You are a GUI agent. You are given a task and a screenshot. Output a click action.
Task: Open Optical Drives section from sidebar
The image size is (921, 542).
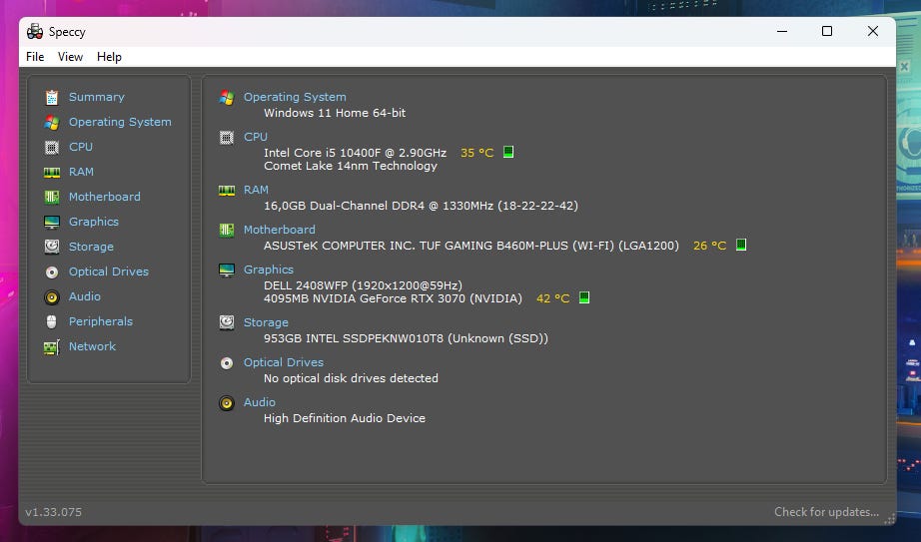click(x=109, y=271)
